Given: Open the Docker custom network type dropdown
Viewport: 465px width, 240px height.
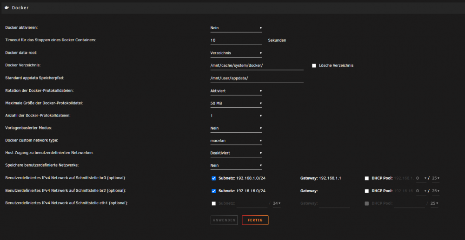Looking at the screenshot, I should point(236,141).
